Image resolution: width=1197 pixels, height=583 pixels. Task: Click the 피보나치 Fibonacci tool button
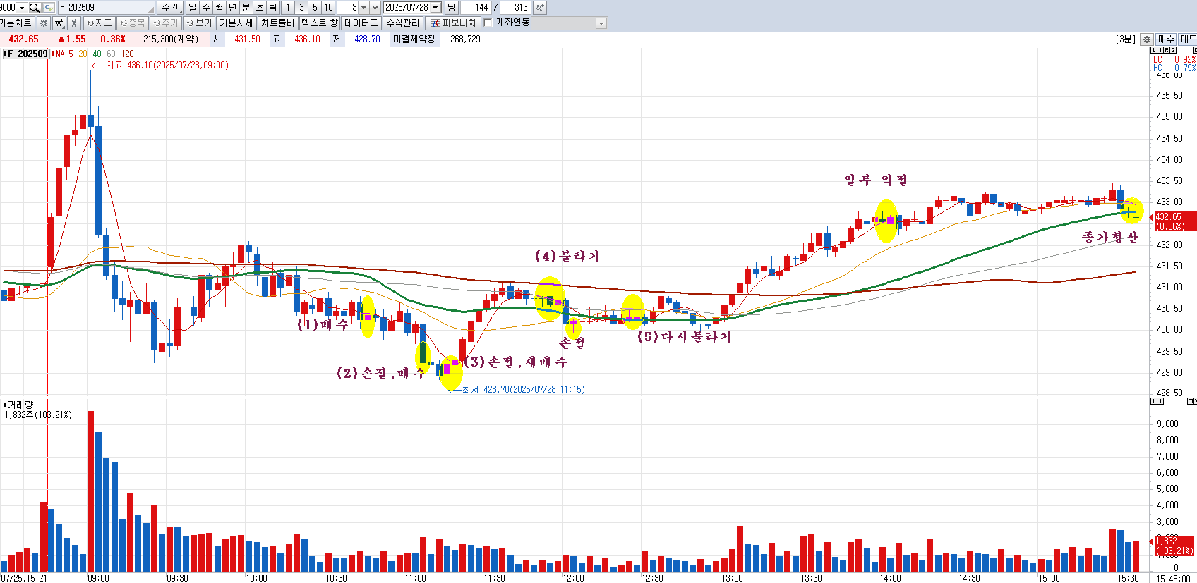click(x=454, y=23)
